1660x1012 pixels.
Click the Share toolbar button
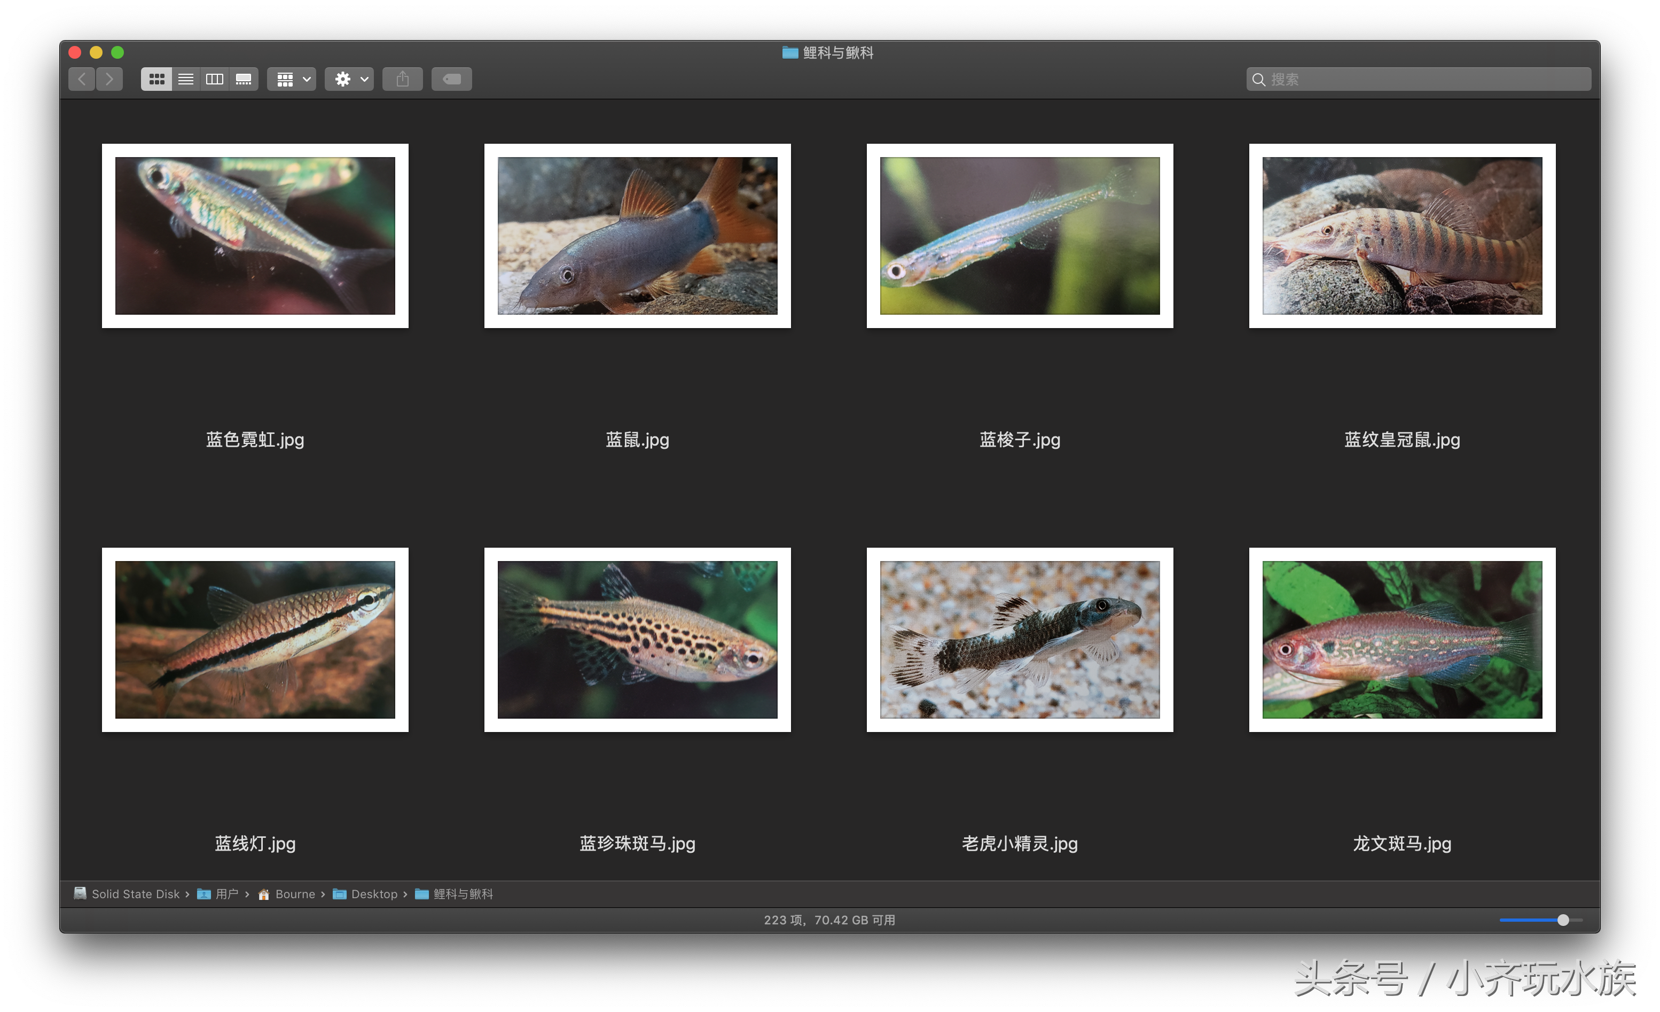coord(403,80)
